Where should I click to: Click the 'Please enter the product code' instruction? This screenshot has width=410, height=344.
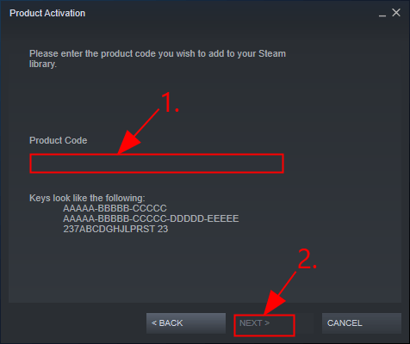[158, 58]
